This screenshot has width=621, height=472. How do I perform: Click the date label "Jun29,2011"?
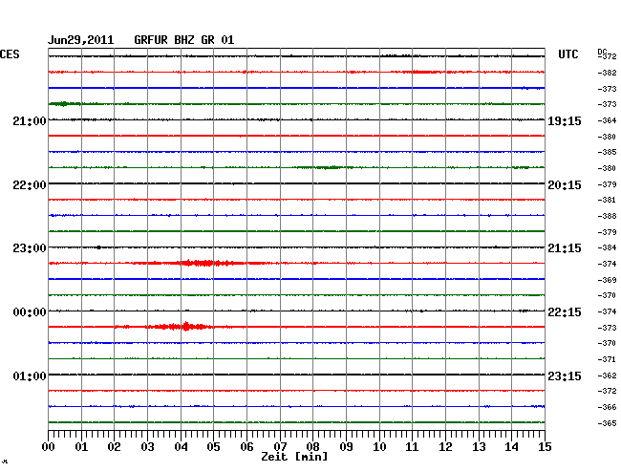point(81,40)
